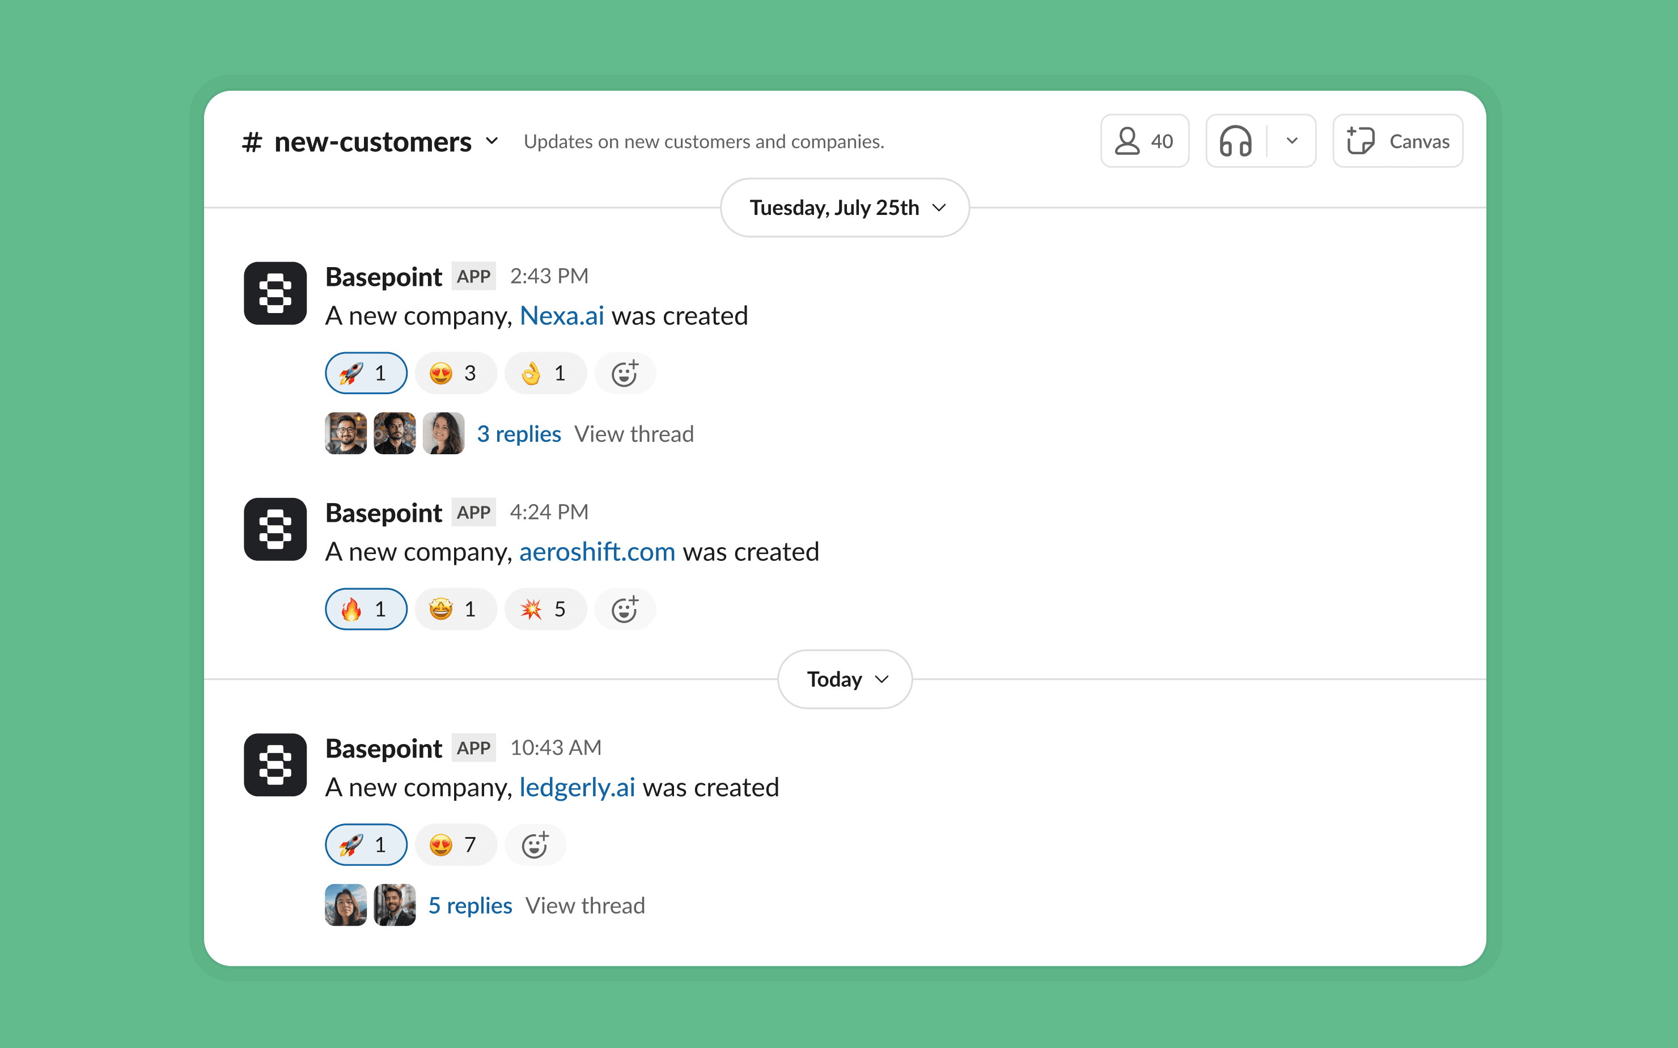1678x1048 pixels.
Task: Add a reaction to the Nexa.ai message
Action: coord(624,374)
